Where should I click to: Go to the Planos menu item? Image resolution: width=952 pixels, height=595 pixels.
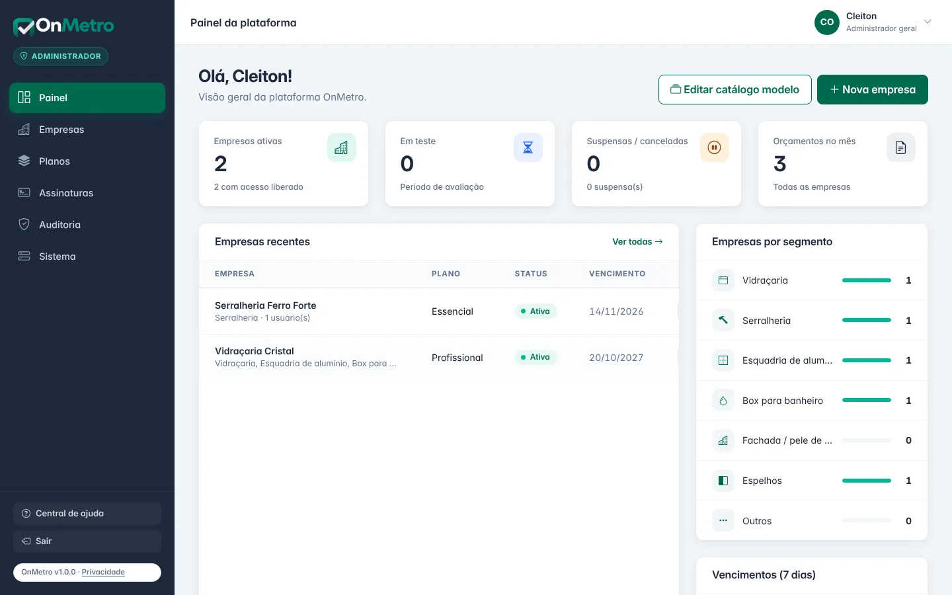87,161
